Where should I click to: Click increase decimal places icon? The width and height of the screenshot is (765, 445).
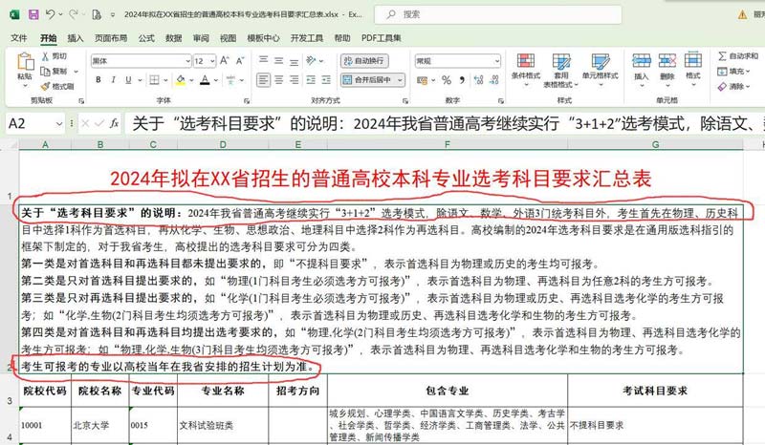478,80
